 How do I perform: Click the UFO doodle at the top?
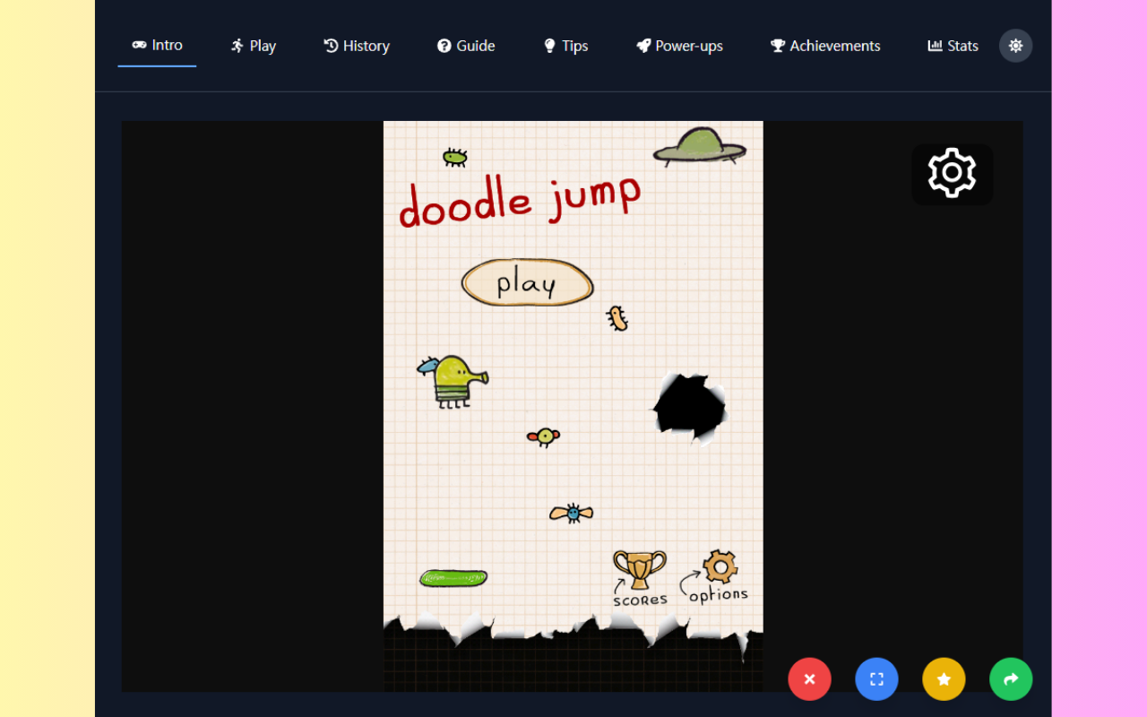[700, 146]
